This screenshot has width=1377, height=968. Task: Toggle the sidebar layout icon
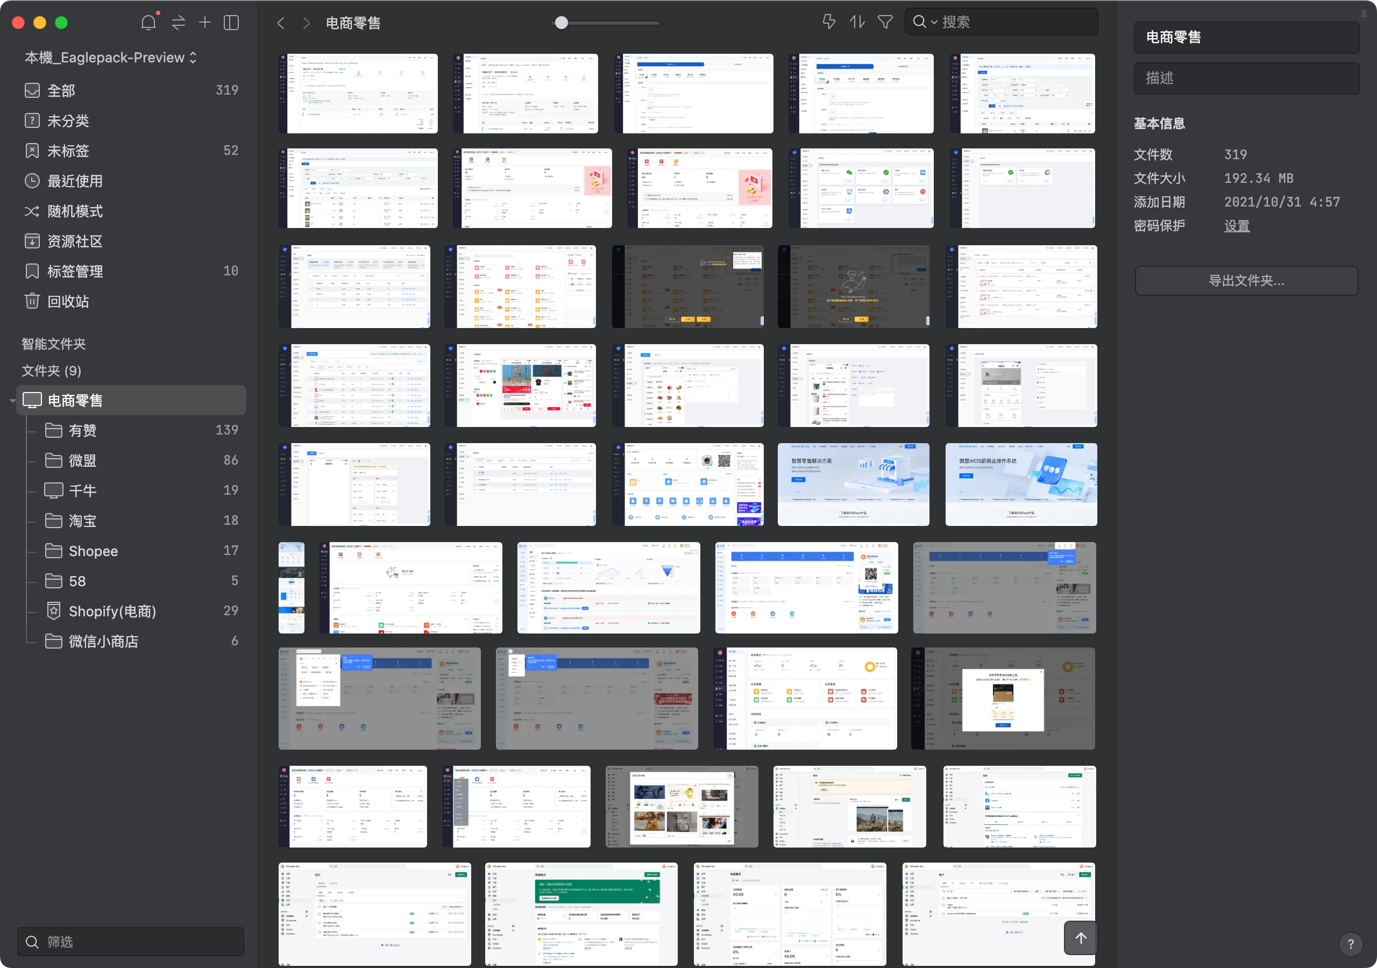click(x=231, y=23)
